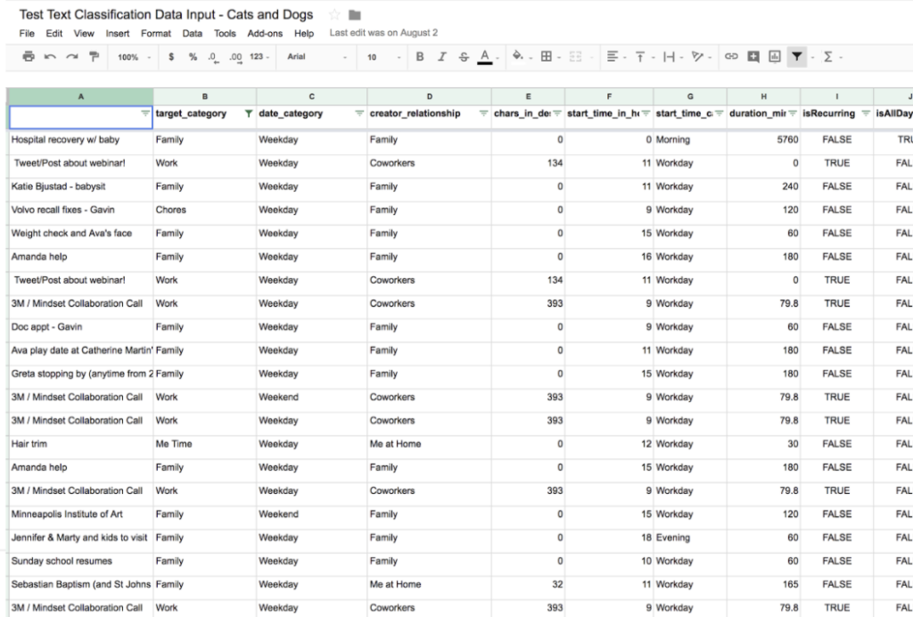
Task: Open the borders menu
Action: pyautogui.click(x=547, y=56)
